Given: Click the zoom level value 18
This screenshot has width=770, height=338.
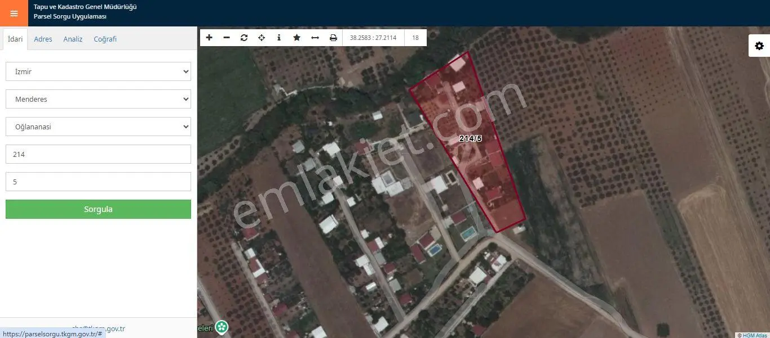Looking at the screenshot, I should coord(415,38).
